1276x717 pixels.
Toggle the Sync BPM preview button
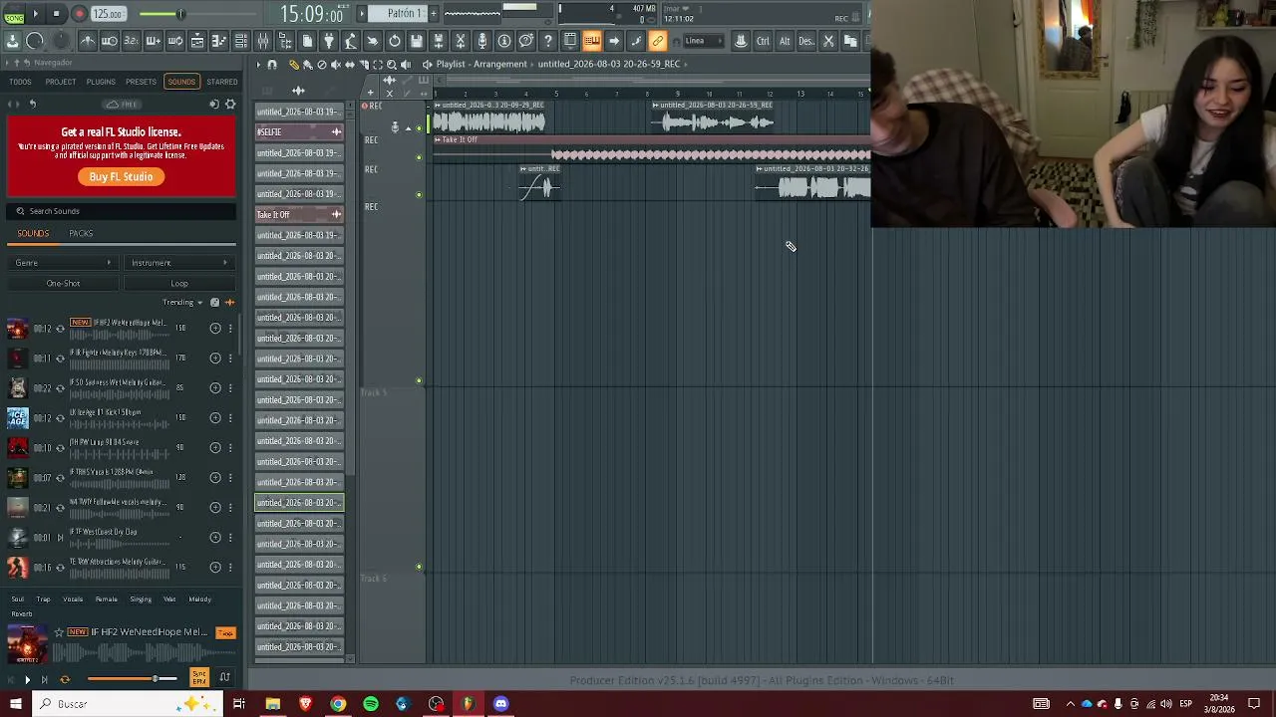click(199, 678)
